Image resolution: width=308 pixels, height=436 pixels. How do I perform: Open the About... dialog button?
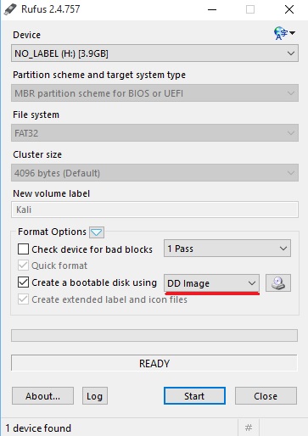[x=42, y=396]
